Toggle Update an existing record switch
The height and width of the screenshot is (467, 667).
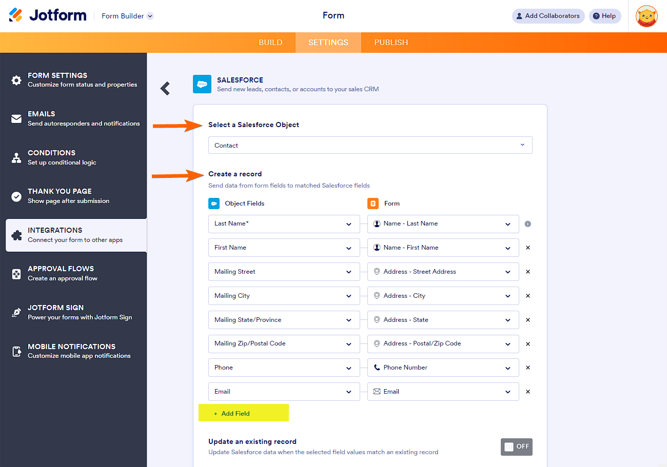click(x=516, y=446)
